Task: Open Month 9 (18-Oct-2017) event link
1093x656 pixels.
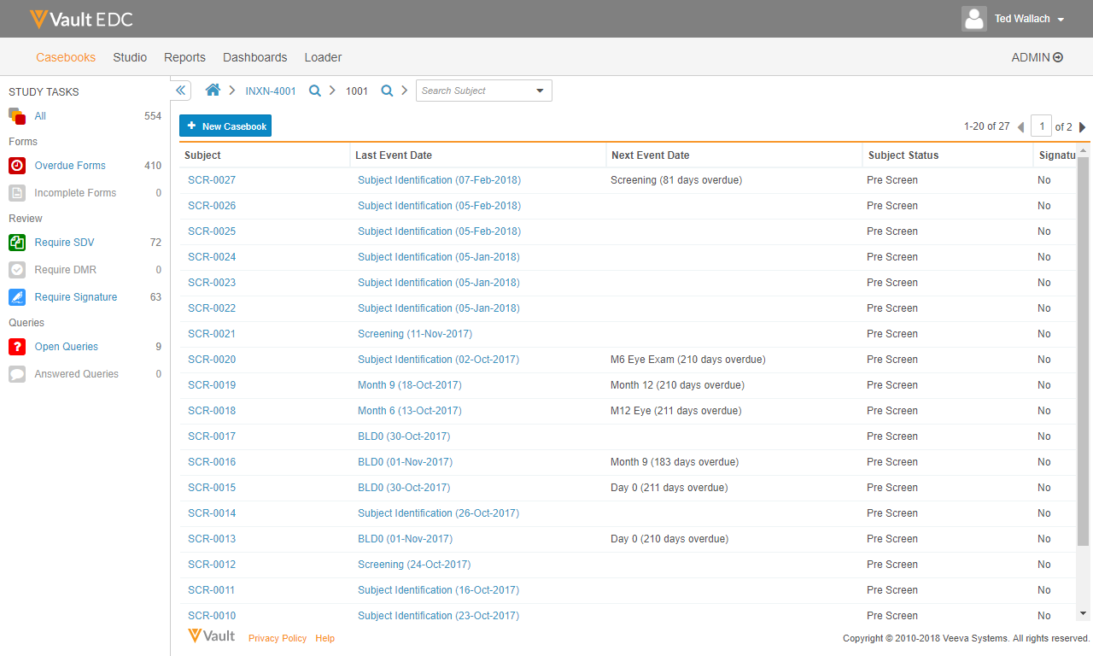Action: 409,385
